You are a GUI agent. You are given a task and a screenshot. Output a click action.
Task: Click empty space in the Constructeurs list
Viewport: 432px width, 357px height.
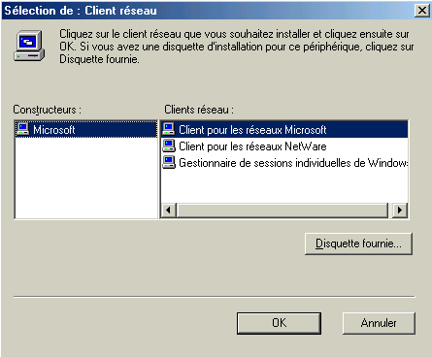pyautogui.click(x=86, y=178)
